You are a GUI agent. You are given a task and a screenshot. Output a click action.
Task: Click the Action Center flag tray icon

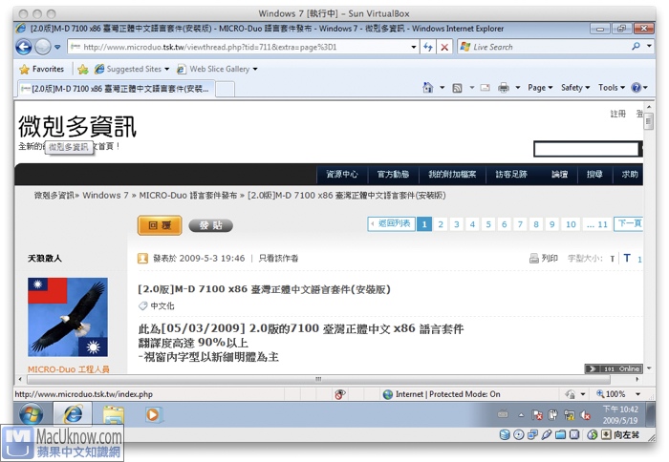pyautogui.click(x=536, y=414)
